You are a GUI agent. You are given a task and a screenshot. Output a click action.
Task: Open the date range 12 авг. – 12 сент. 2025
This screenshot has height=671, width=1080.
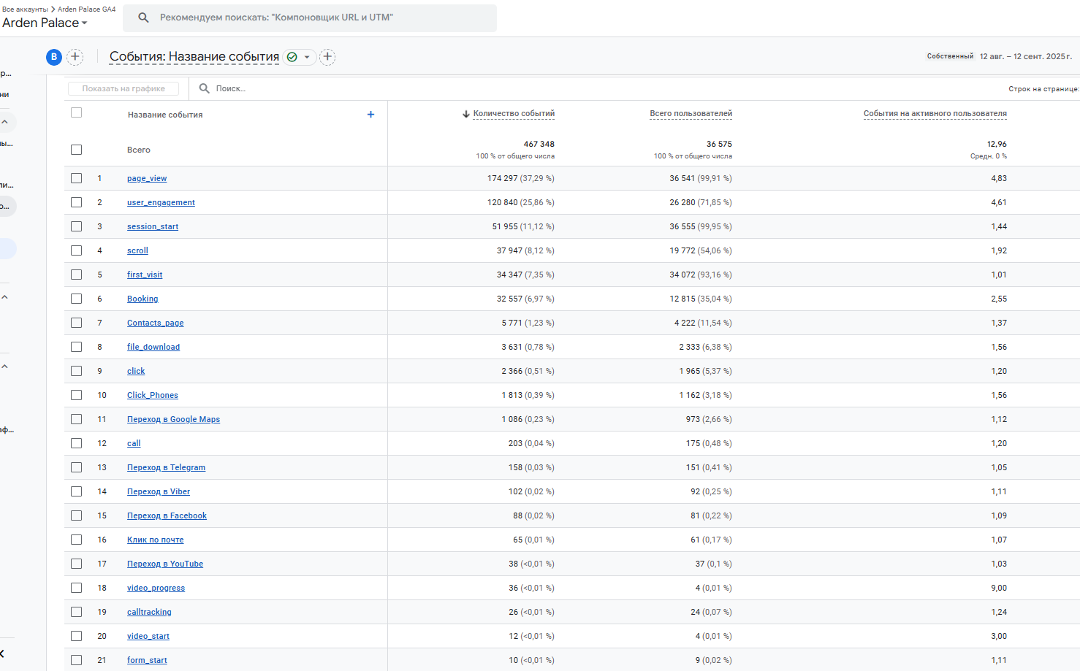pyautogui.click(x=1025, y=56)
